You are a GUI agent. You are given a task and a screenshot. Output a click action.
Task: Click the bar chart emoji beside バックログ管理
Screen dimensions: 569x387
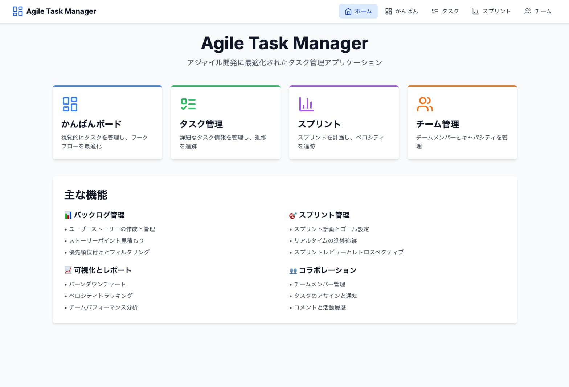(68, 215)
